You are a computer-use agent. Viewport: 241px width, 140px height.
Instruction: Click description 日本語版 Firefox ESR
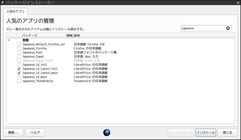tap(89, 44)
